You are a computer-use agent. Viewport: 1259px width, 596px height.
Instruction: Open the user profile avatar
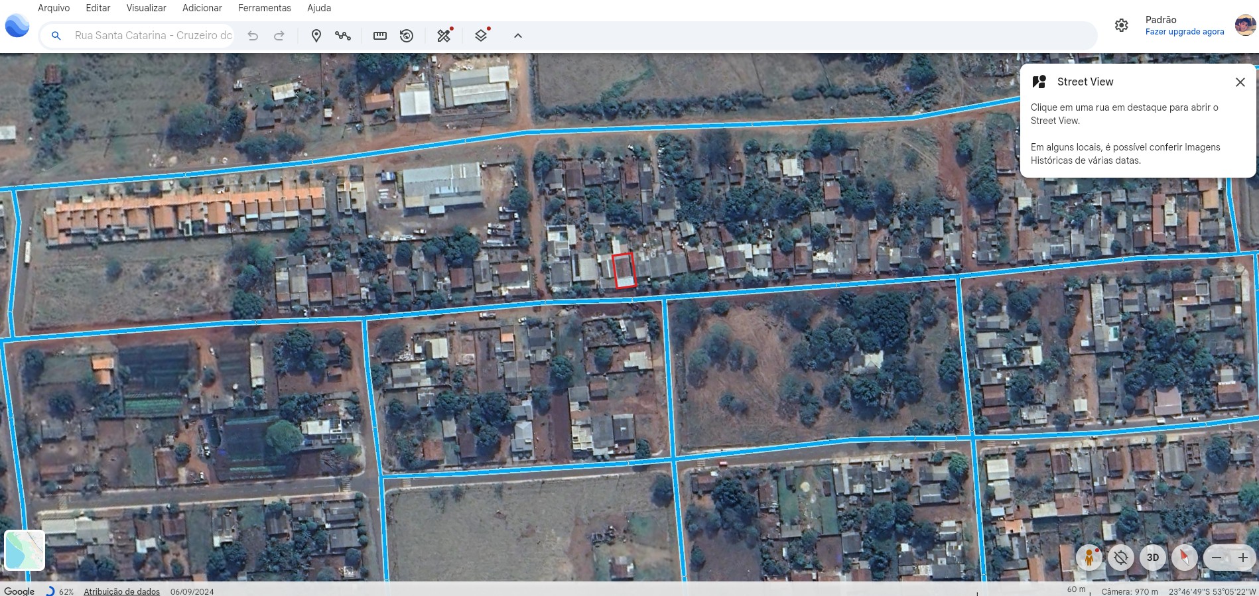point(1245,25)
